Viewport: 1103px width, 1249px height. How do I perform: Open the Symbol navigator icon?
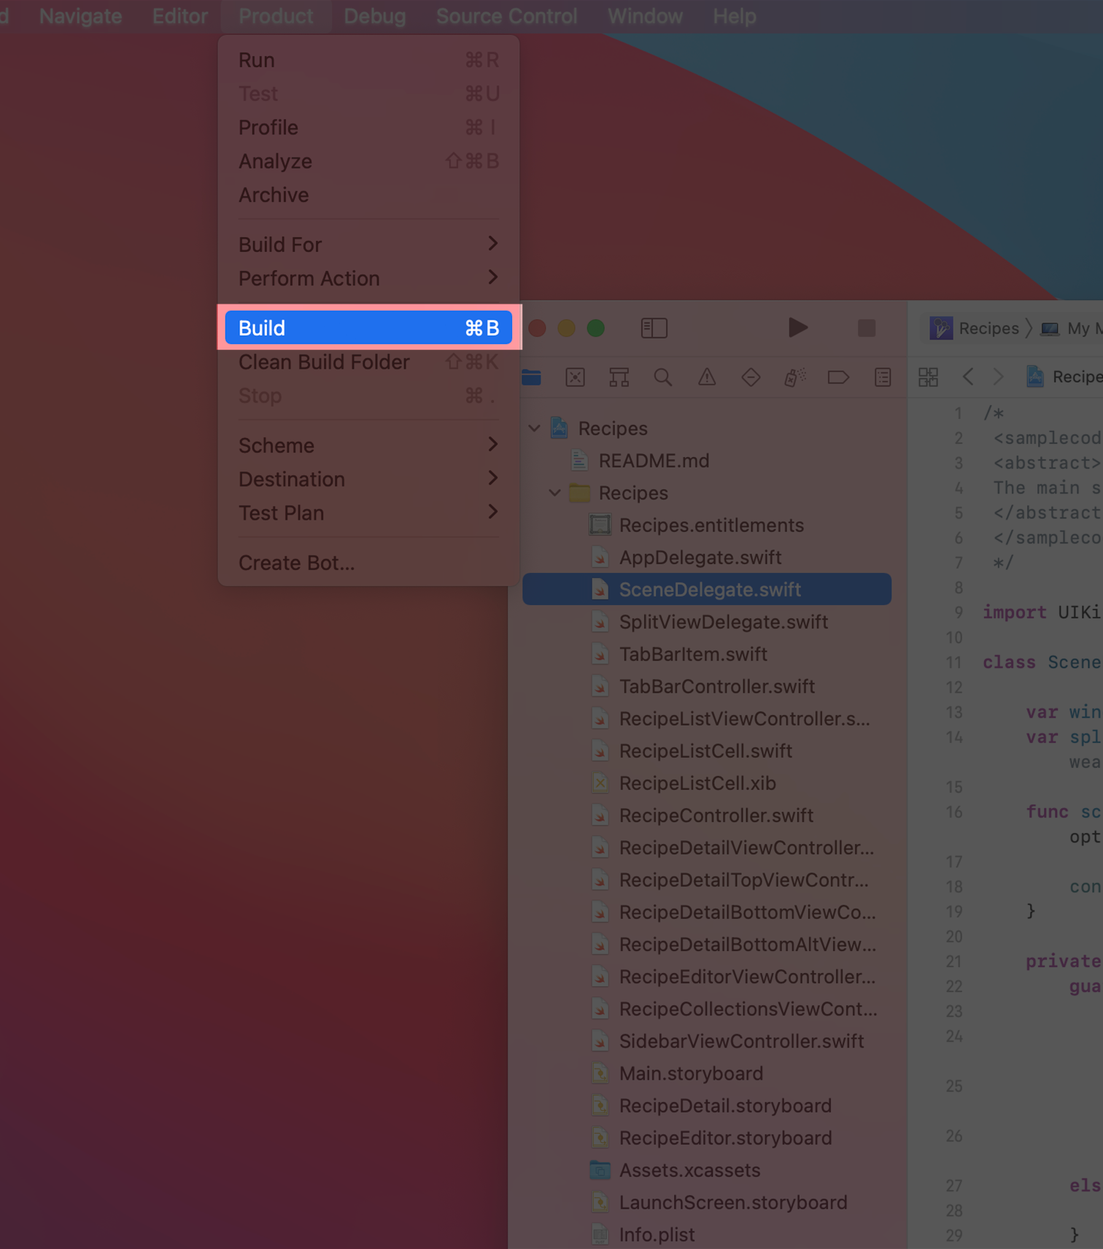pos(619,377)
